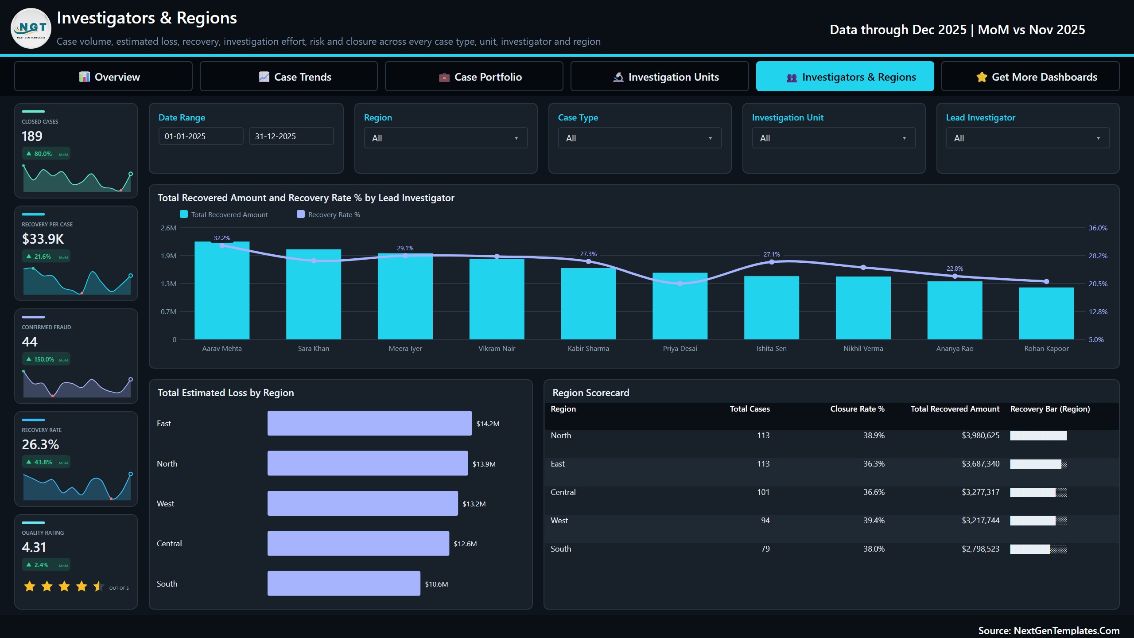Click Priya Desai's recovered amount bar
1134x638 pixels.
(680, 306)
